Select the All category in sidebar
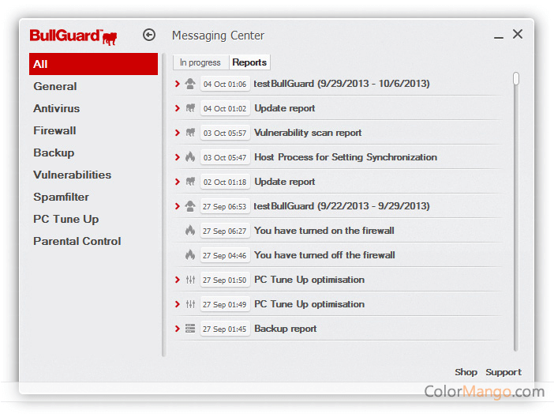 [x=93, y=64]
